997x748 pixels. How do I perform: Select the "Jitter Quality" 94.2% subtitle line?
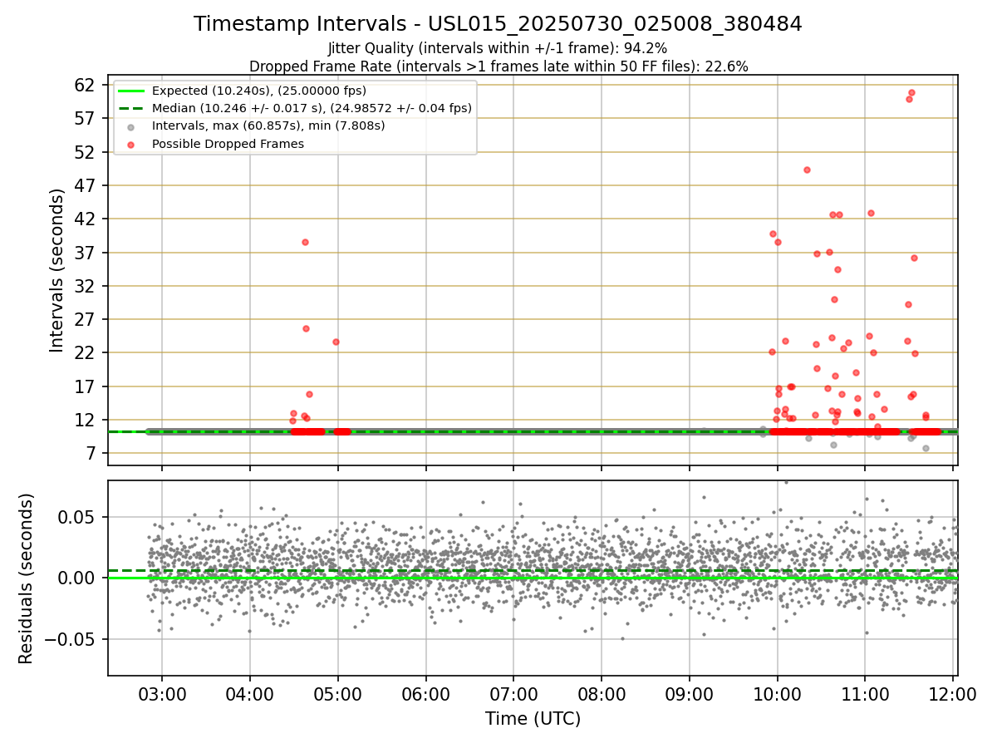pos(498,49)
